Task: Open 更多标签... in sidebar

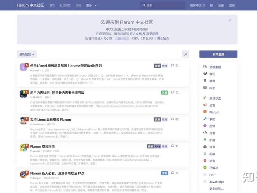Action: (x=217, y=189)
